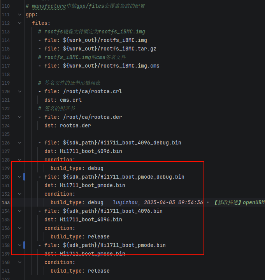Click the blue change marker on line 130
The height and width of the screenshot is (280, 265).
point(24,177)
